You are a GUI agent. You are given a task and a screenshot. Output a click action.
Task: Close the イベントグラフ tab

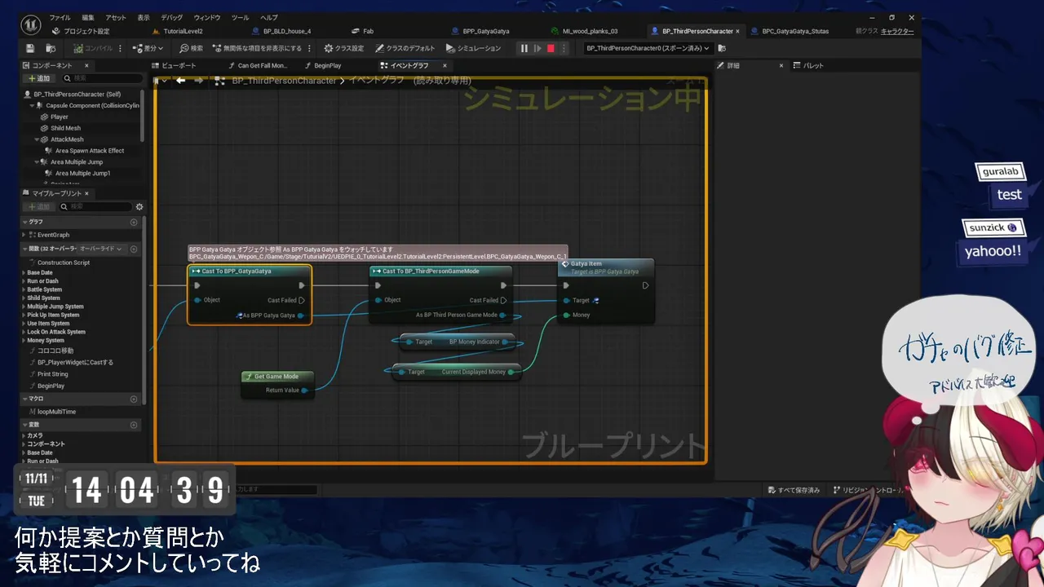point(445,65)
